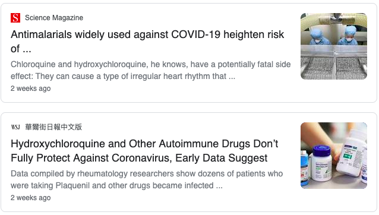This screenshot has height=215, width=379.
Task: Click the pill bottles article thumbnail
Action: (x=334, y=156)
